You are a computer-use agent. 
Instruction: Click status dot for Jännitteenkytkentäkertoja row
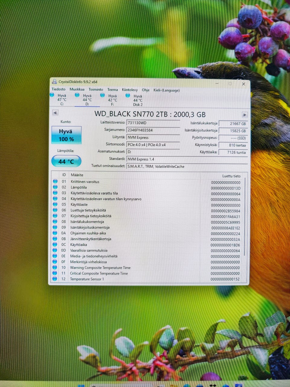pos(55,239)
